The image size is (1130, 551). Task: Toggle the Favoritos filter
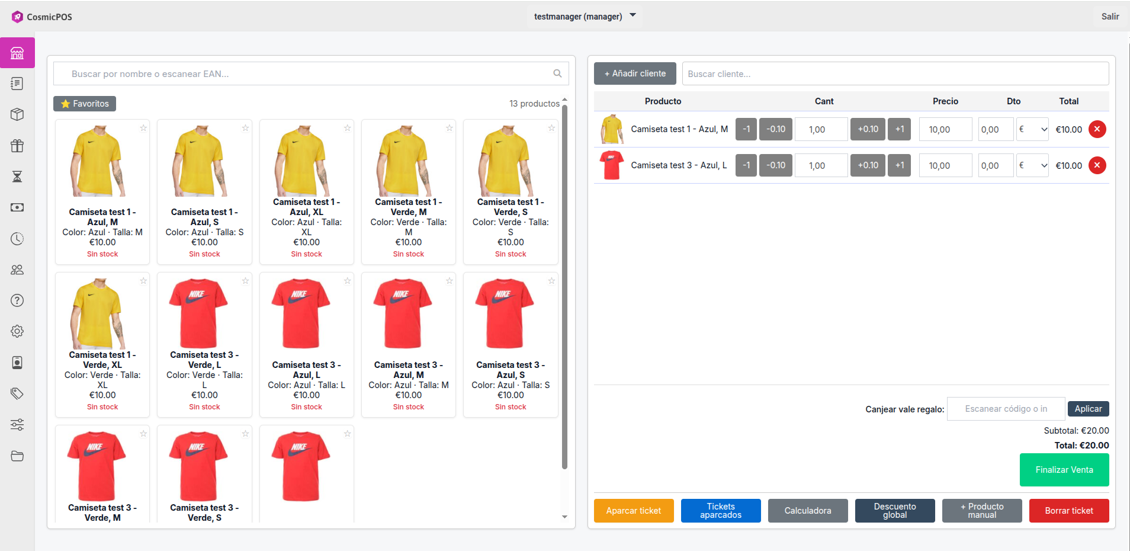(x=85, y=104)
